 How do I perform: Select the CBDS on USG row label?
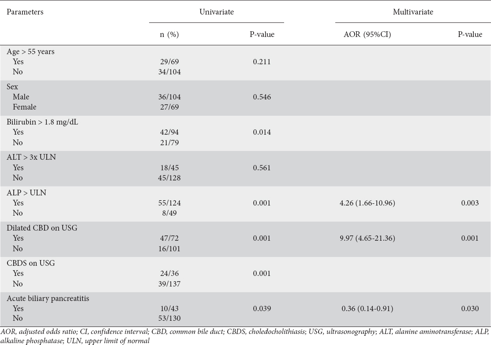(31, 263)
